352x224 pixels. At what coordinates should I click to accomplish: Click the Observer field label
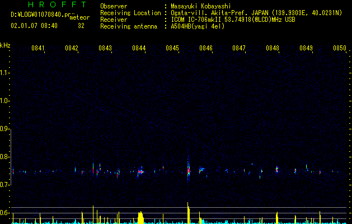click(114, 6)
